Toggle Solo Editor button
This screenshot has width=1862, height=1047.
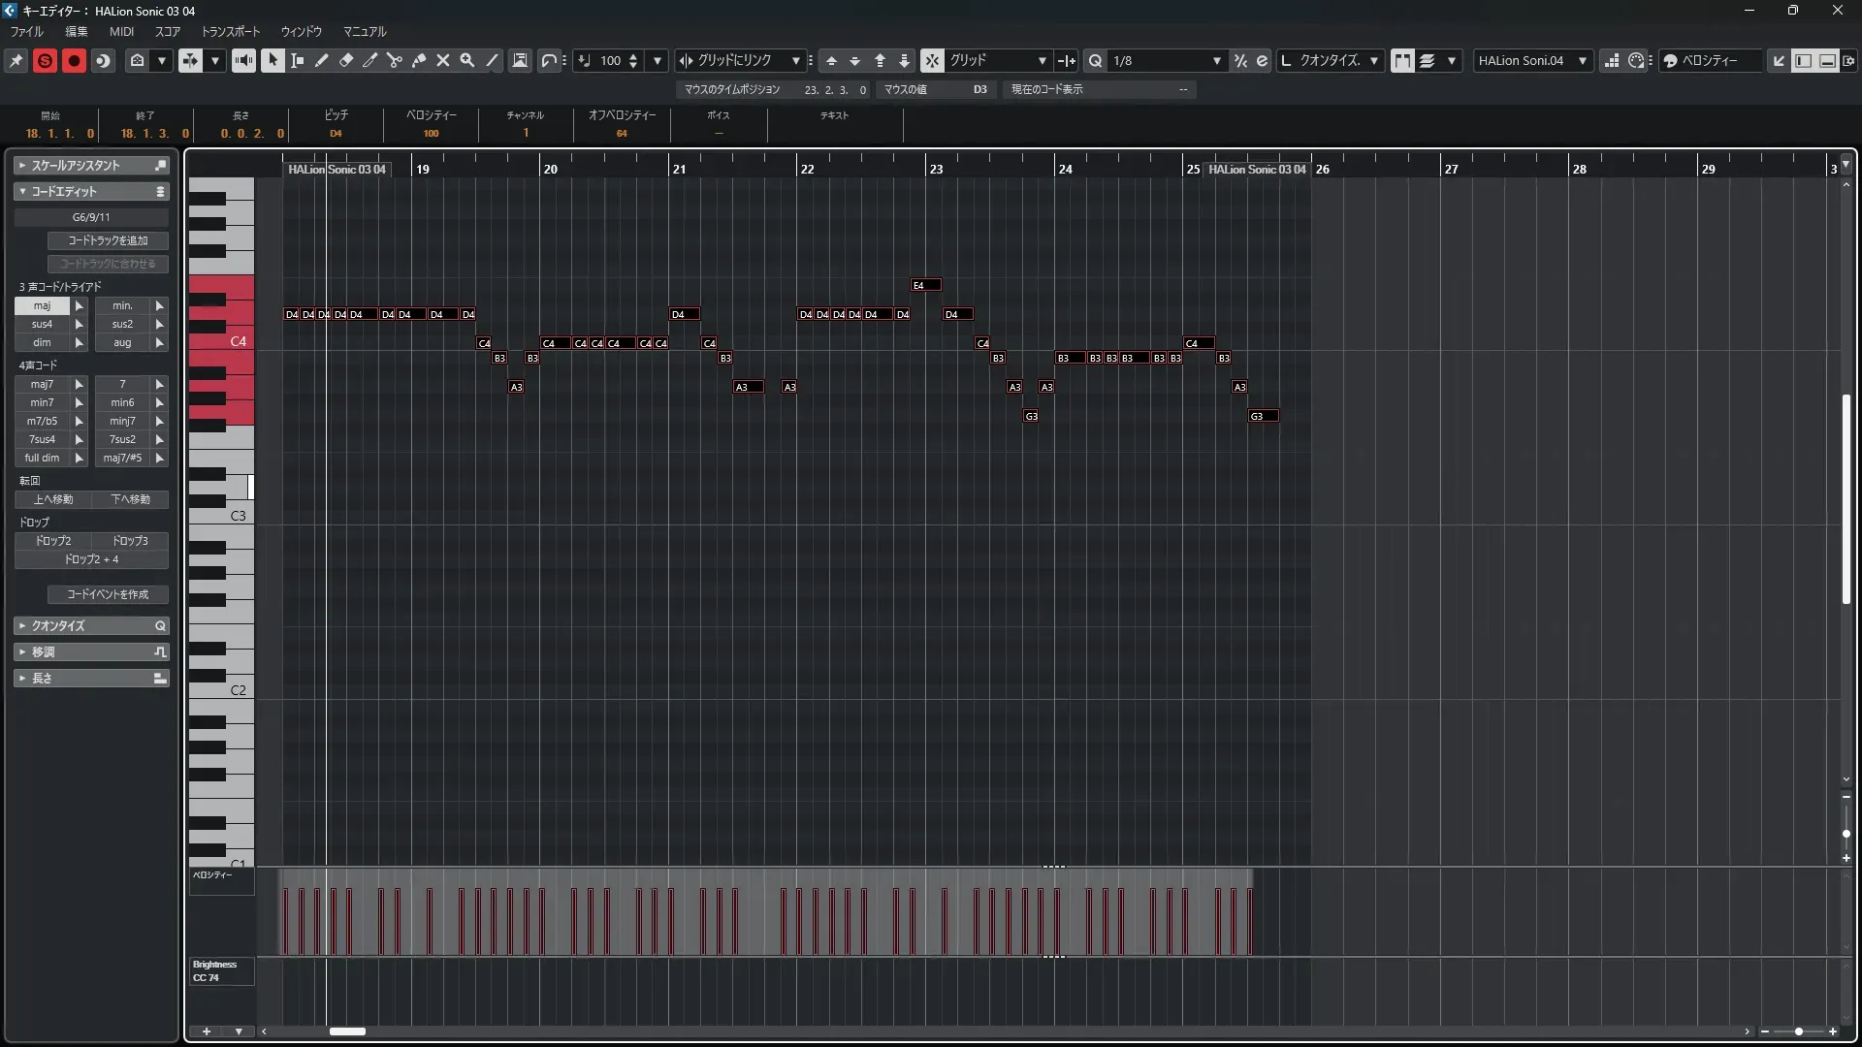[x=45, y=60]
